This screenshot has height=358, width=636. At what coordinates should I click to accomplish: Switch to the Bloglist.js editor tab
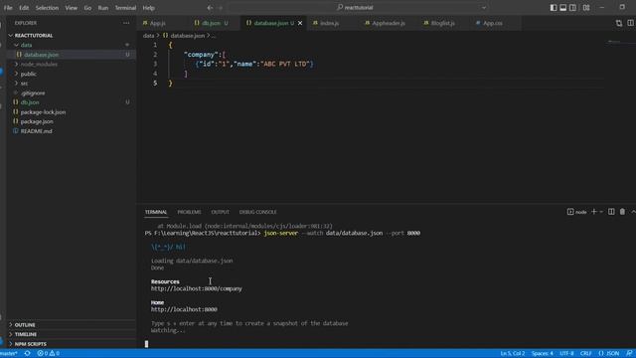tap(442, 23)
